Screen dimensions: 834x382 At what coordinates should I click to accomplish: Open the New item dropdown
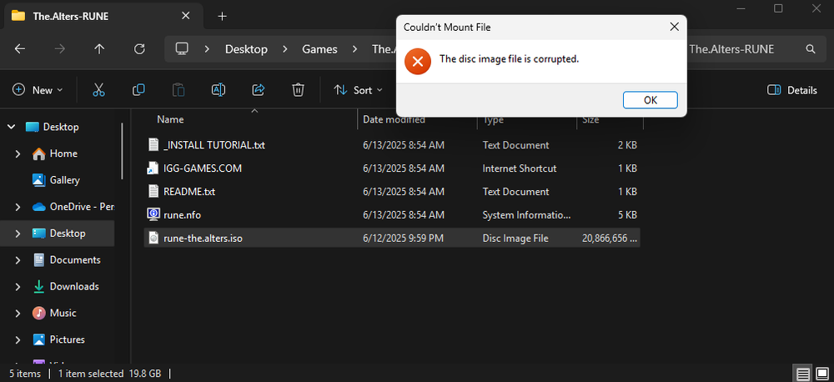38,90
